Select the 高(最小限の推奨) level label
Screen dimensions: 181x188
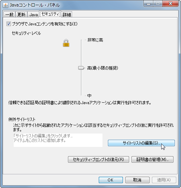tap(102, 68)
